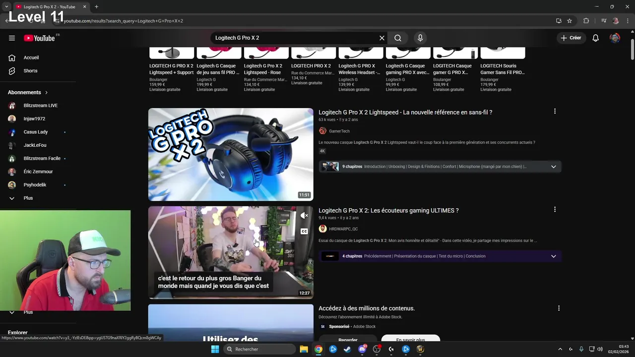Viewport: 635px width, 357px height.
Task: Open the notifications bell
Action: [596, 38]
